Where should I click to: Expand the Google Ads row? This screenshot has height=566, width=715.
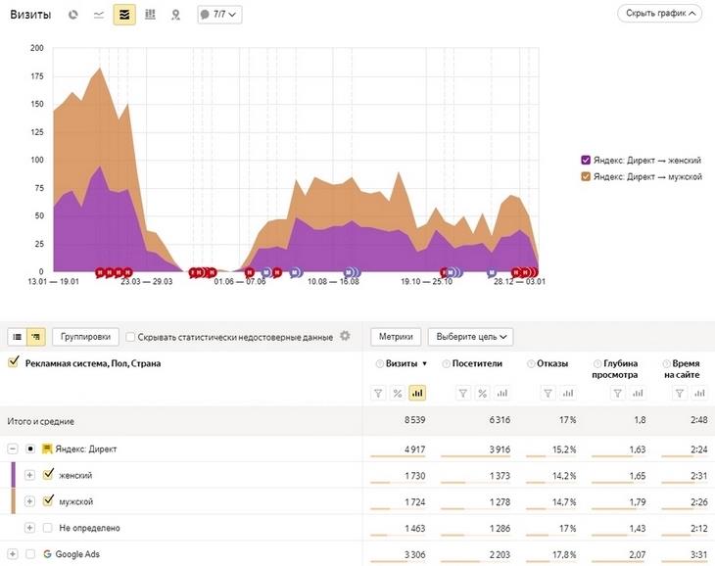point(13,554)
